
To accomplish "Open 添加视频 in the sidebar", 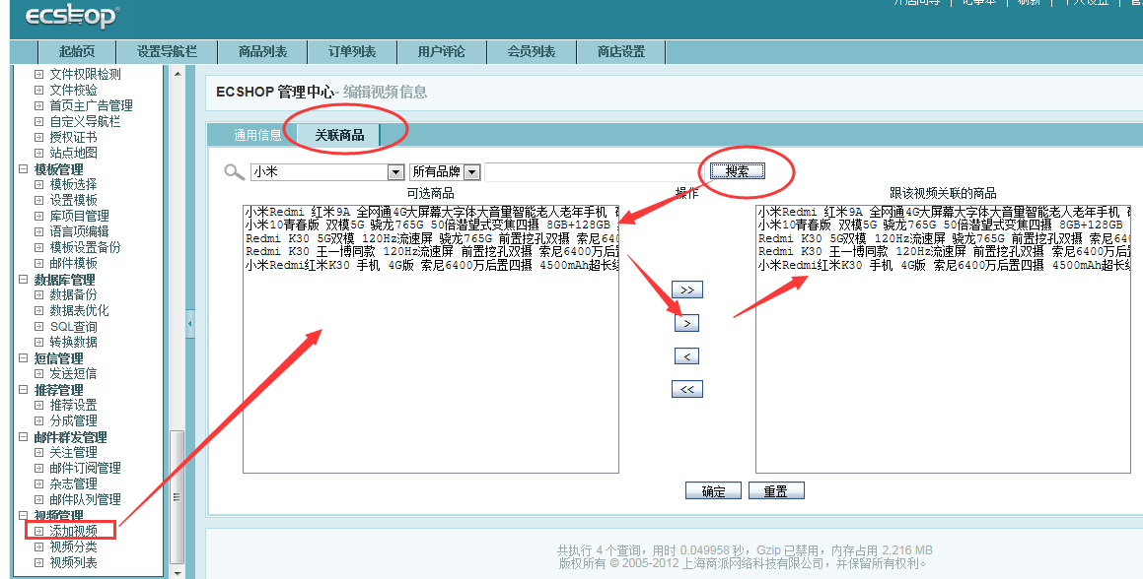I will pos(73,531).
